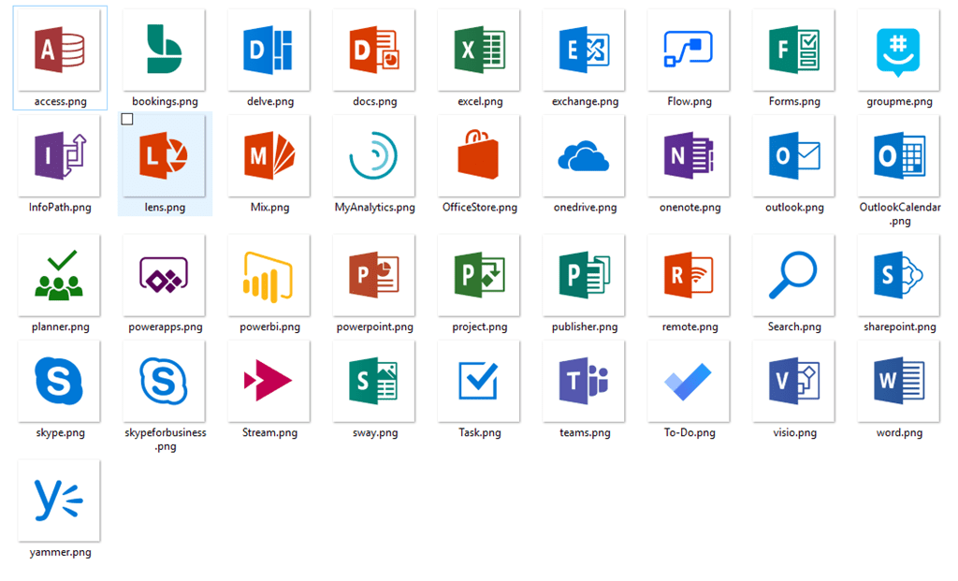The image size is (958, 581).
Task: Toggle the selection checkbox on lens.png
Action: pyautogui.click(x=127, y=119)
